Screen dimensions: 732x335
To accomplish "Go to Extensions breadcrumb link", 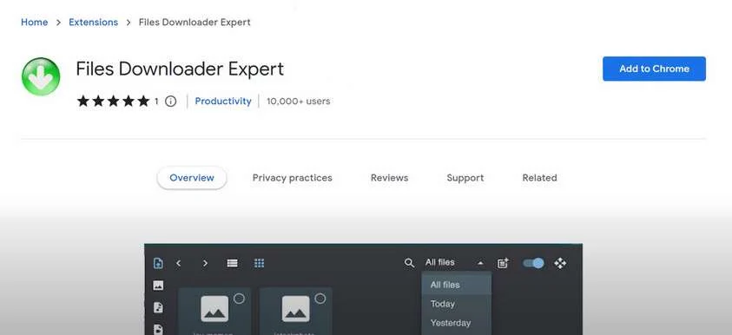I will coord(94,22).
